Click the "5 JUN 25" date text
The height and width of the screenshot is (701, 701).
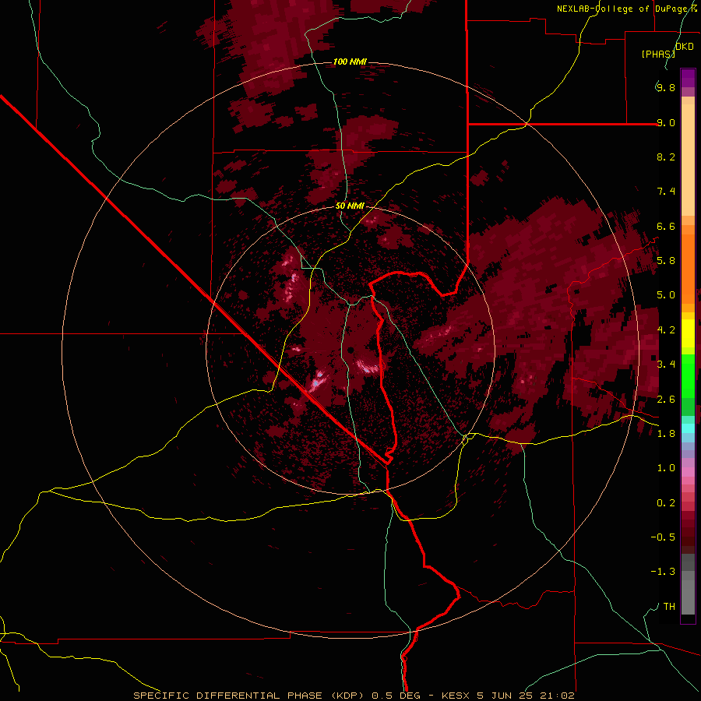coord(505,696)
